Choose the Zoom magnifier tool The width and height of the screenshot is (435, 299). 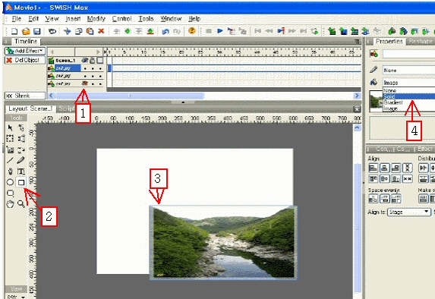click(21, 204)
